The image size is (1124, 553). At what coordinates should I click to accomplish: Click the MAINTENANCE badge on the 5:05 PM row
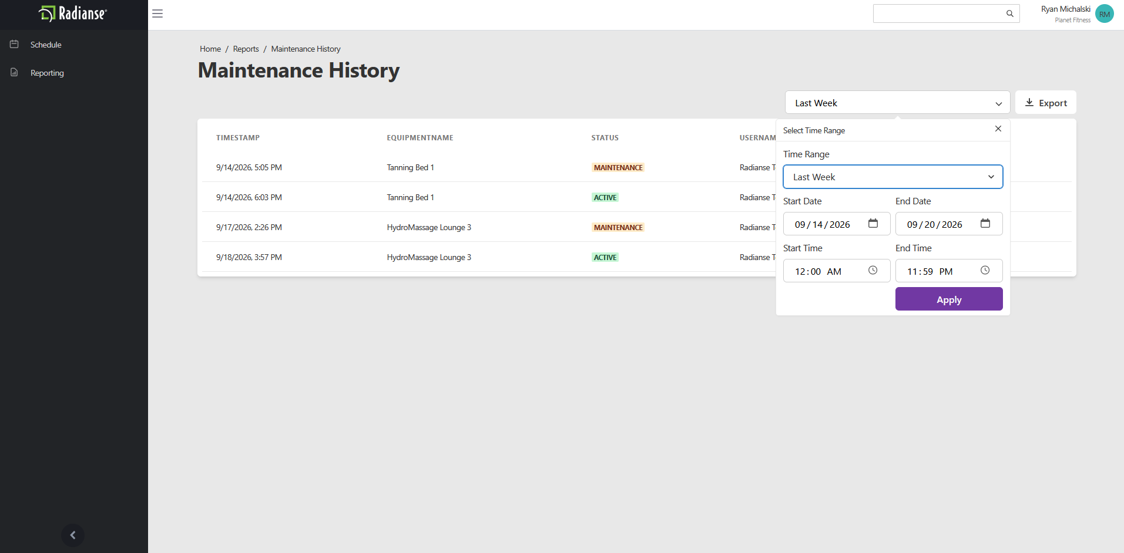(618, 167)
